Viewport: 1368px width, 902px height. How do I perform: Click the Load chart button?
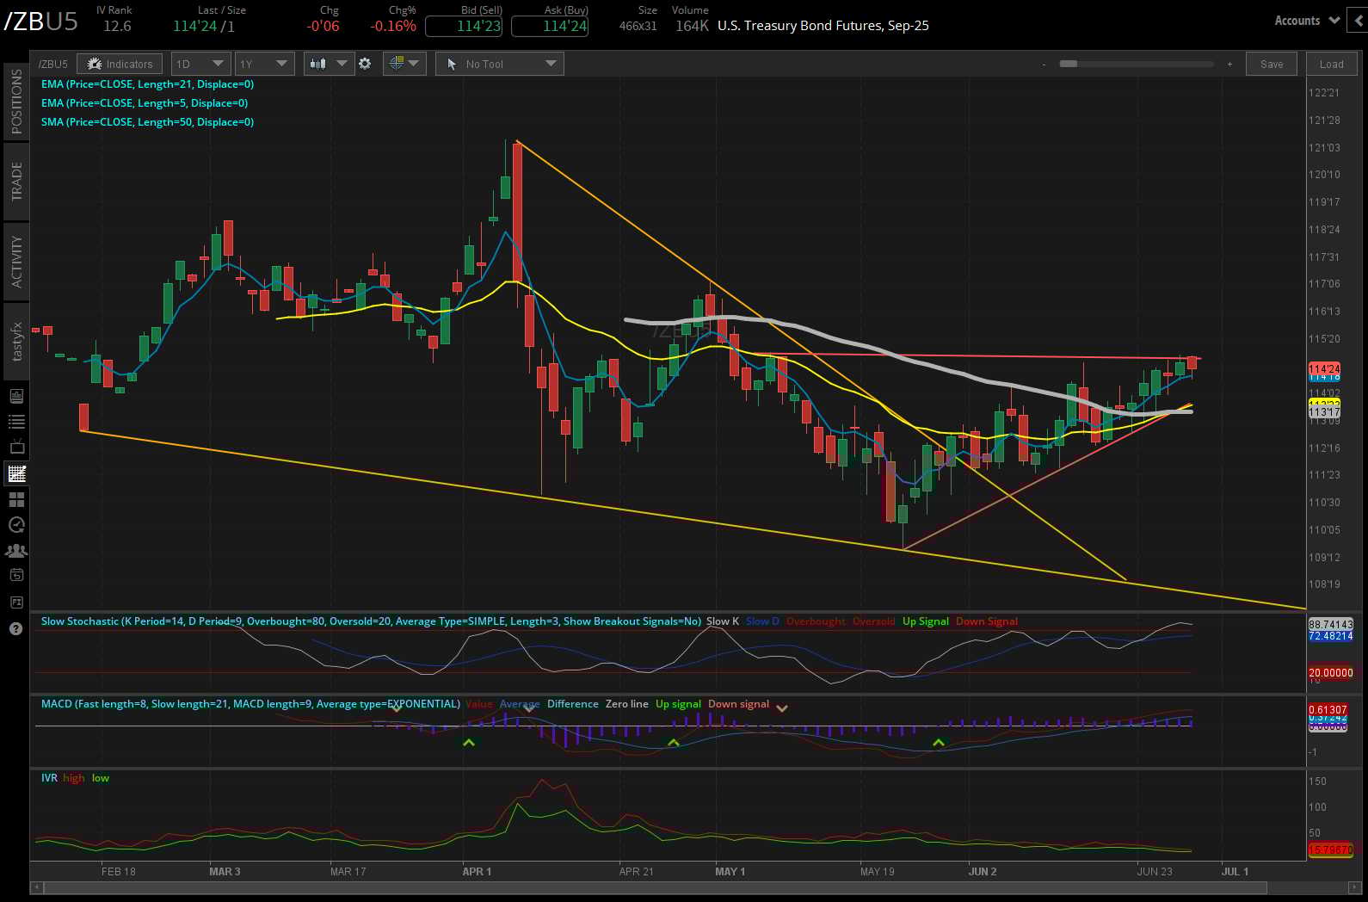coord(1331,64)
